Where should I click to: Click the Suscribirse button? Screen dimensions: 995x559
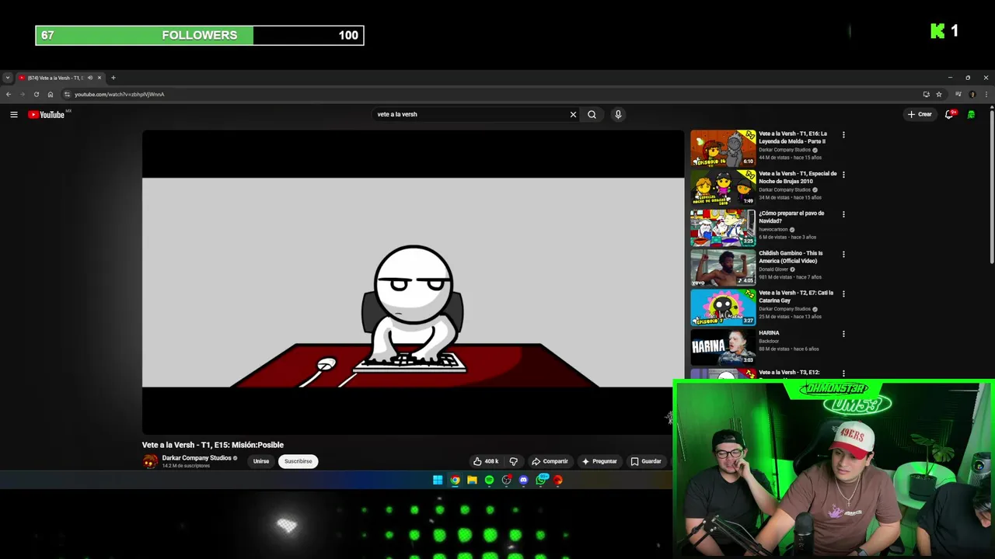[x=298, y=461]
